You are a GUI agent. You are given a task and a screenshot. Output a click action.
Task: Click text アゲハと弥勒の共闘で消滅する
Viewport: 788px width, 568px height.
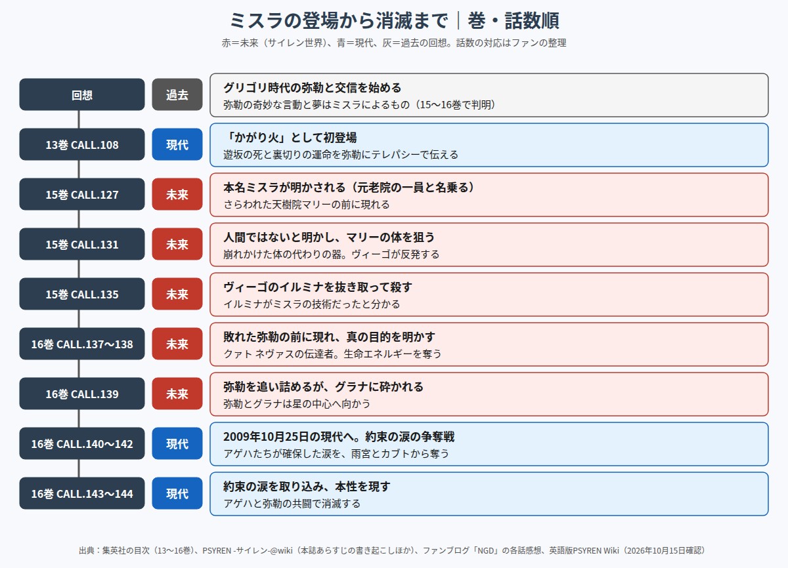(292, 503)
